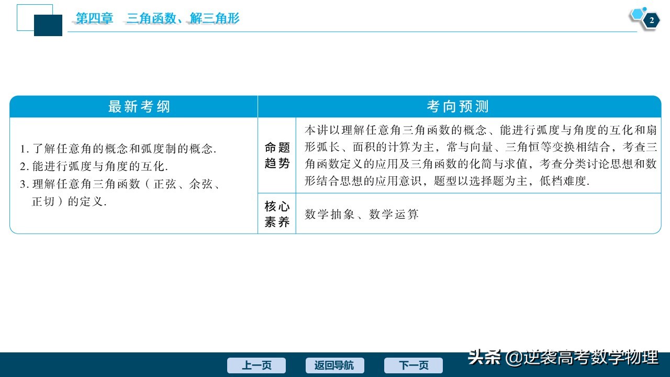Click the 考向预测 table header

pos(458,106)
